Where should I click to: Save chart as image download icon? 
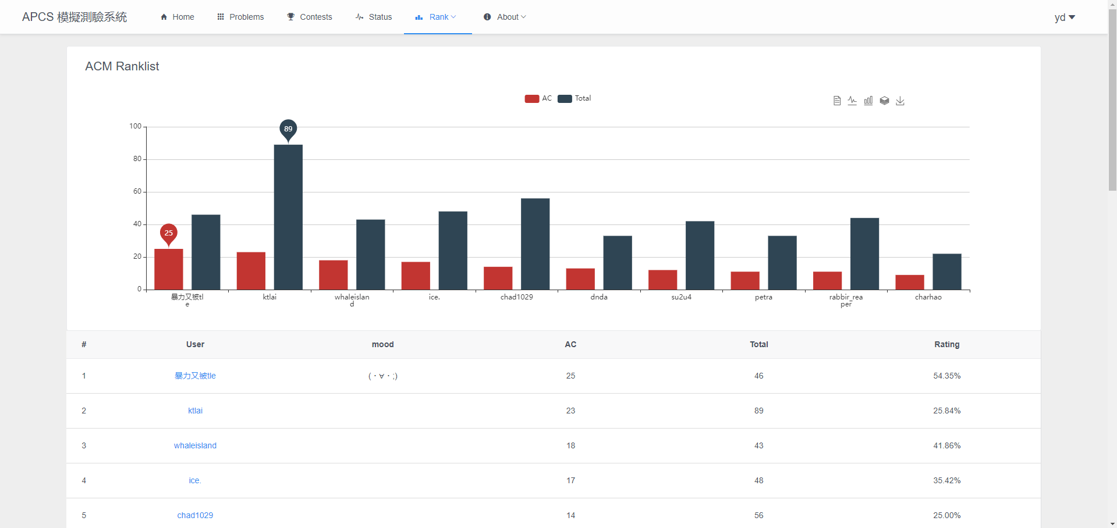(900, 101)
